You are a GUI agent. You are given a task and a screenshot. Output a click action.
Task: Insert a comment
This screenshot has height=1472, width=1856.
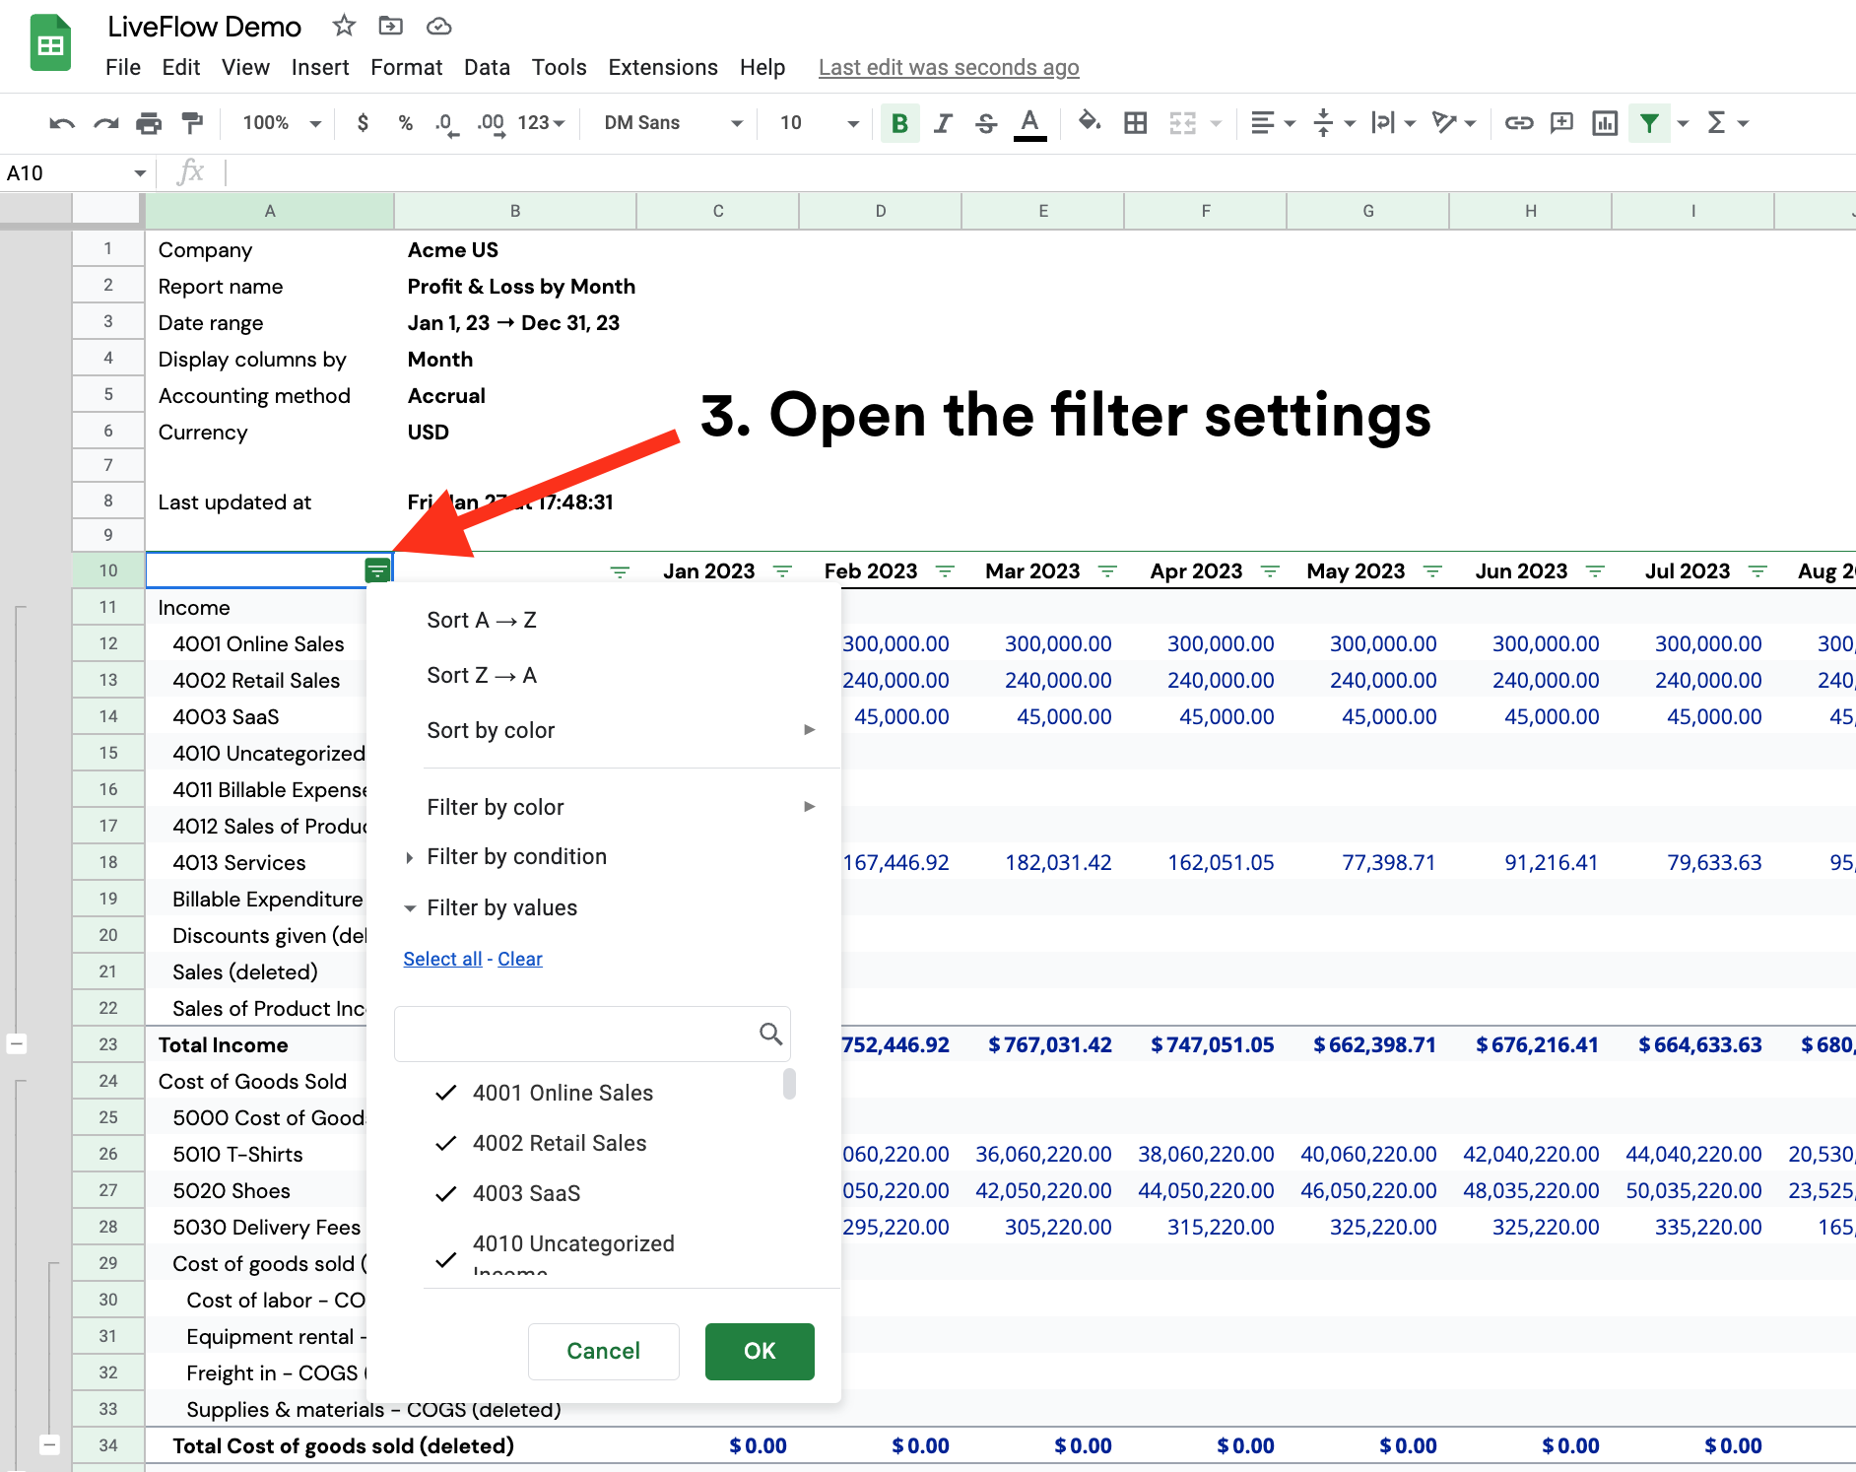click(1561, 123)
